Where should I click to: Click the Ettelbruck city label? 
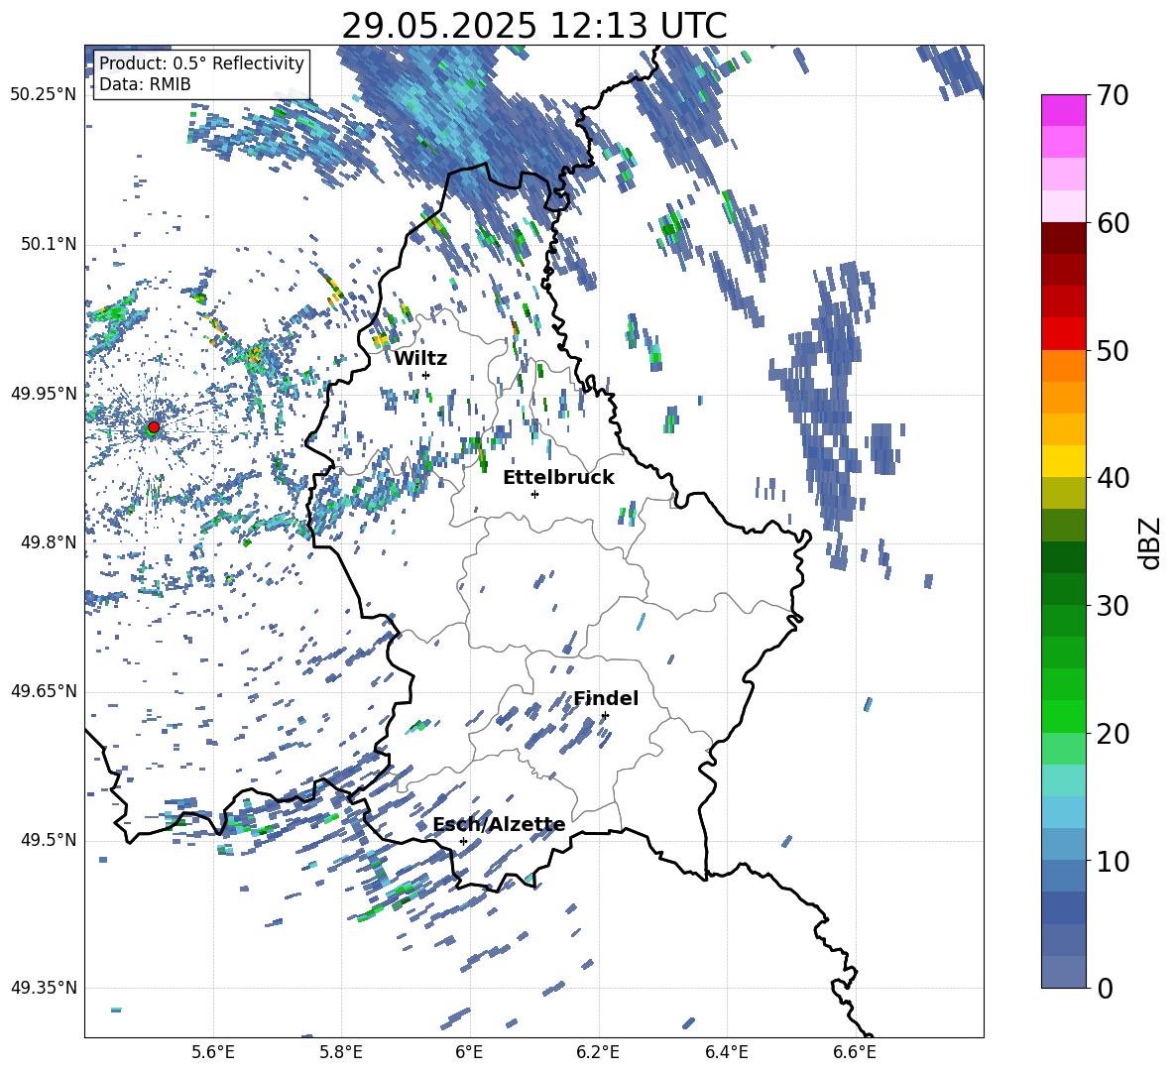pos(558,478)
